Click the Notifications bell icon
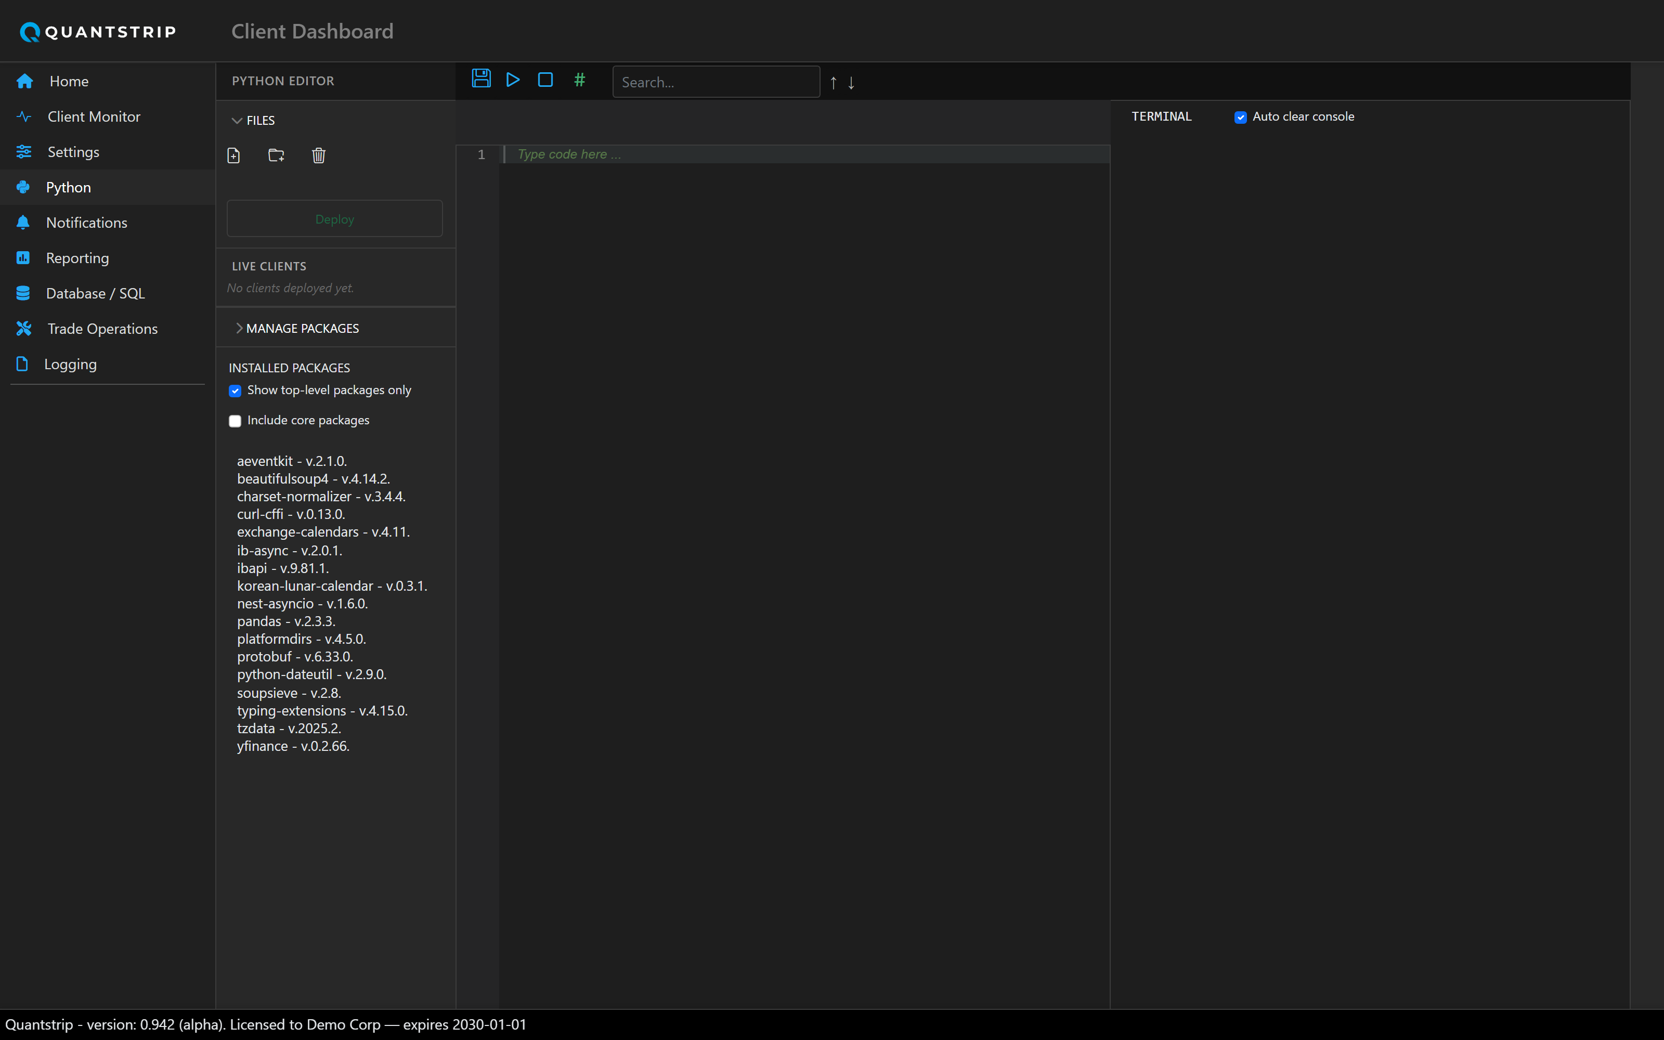Viewport: 1664px width, 1040px height. pyautogui.click(x=23, y=222)
